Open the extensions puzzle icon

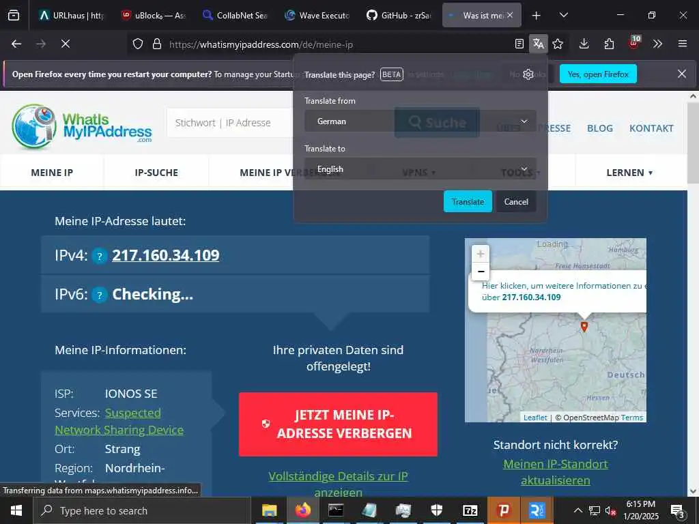coord(609,44)
